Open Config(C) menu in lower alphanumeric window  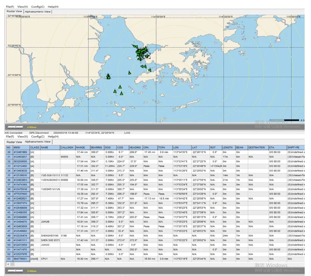(x=38, y=137)
